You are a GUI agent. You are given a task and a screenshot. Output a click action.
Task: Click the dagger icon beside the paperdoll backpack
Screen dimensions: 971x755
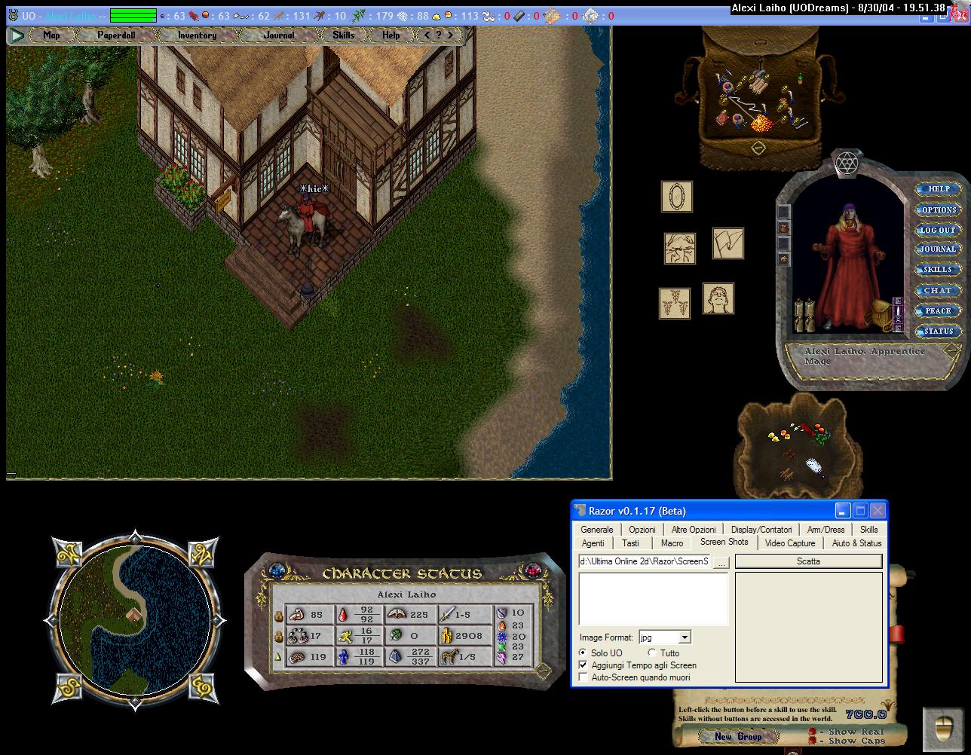898,313
